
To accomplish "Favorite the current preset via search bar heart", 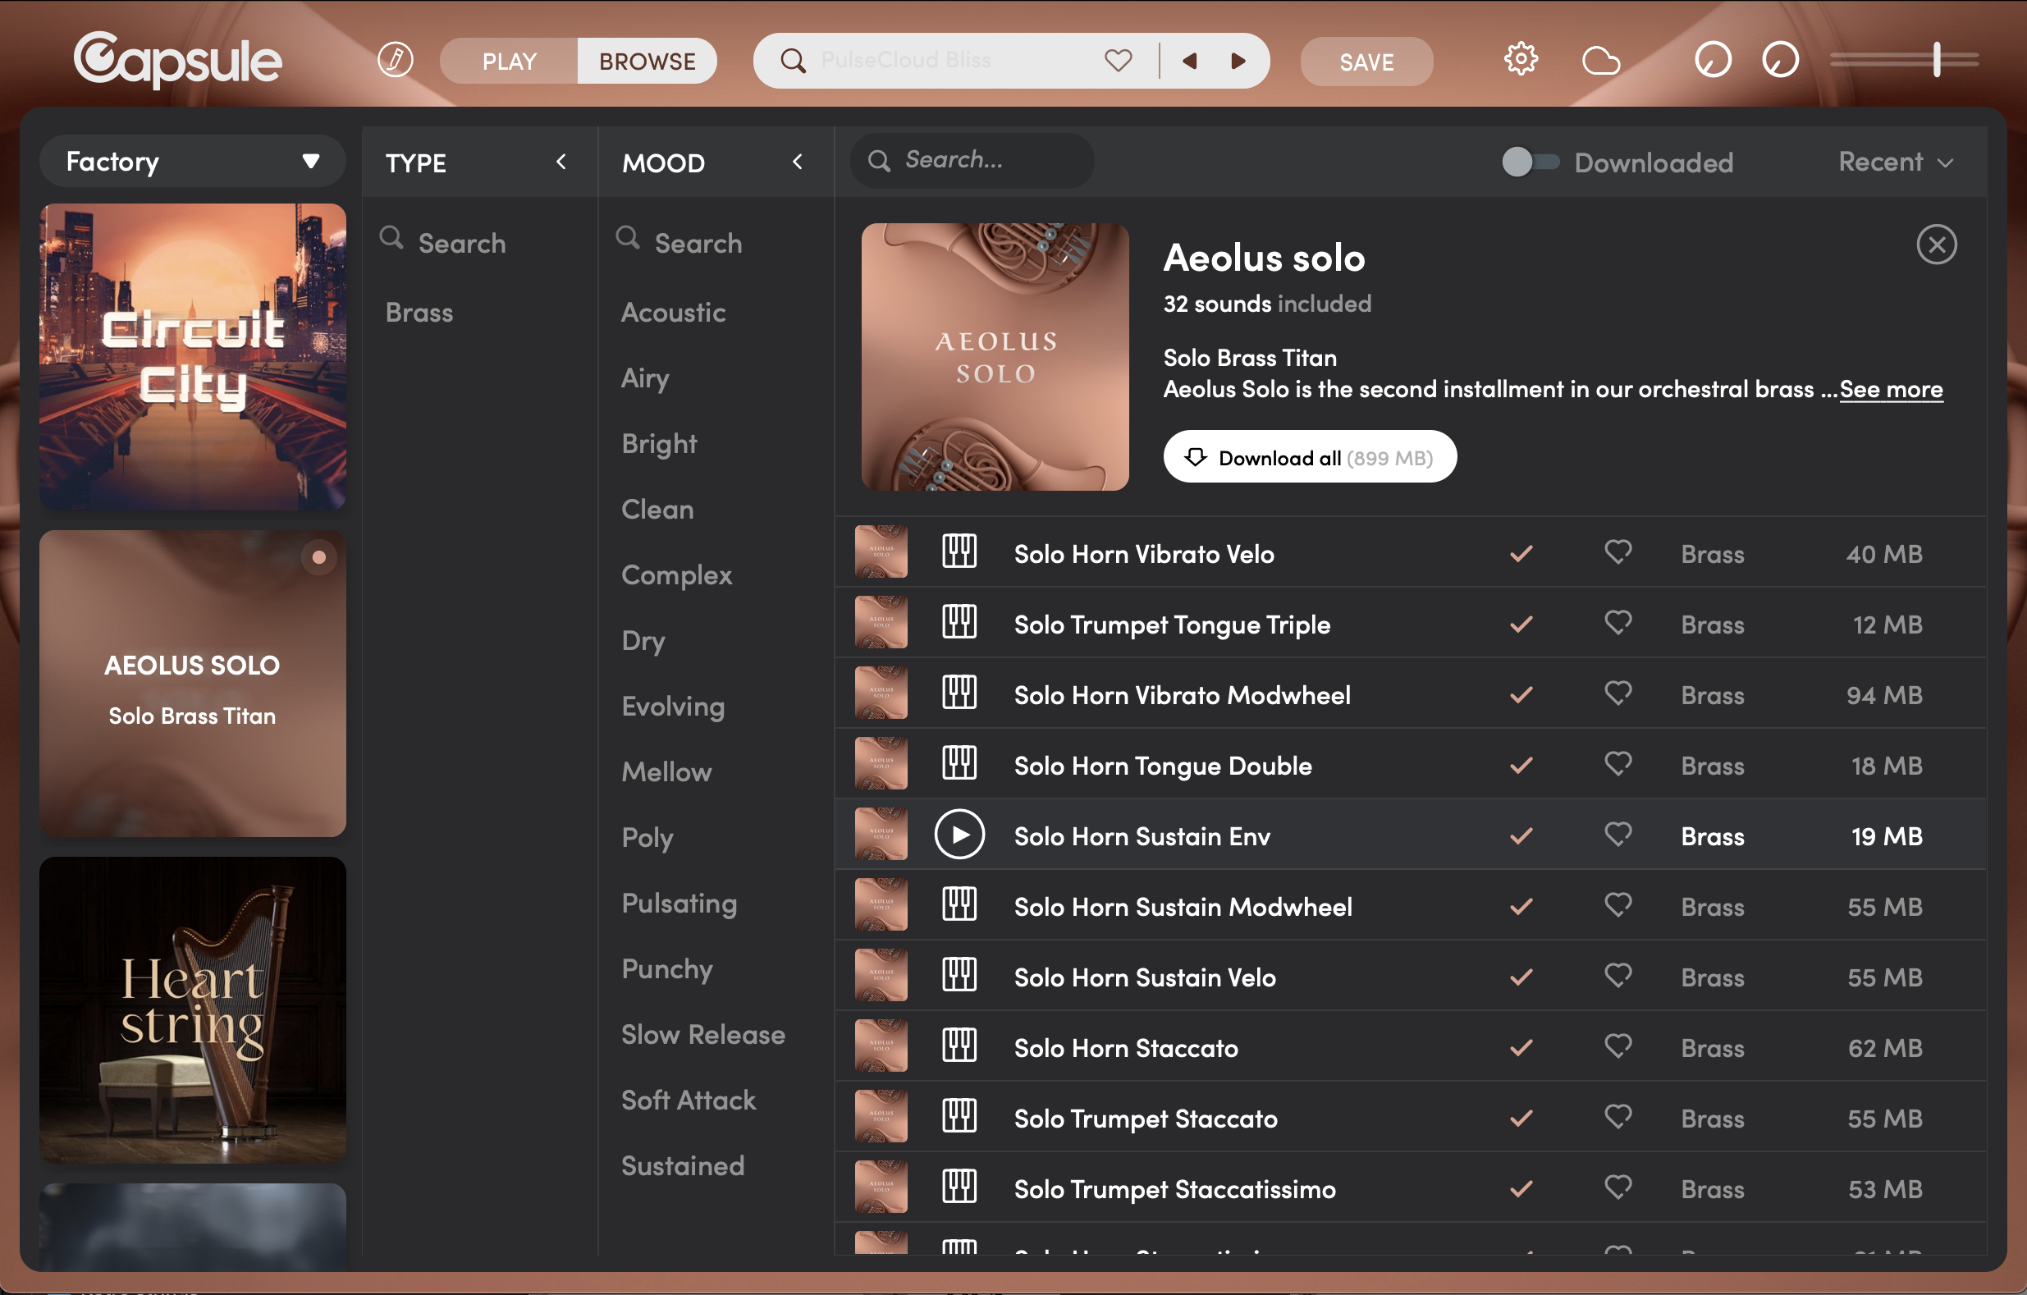I will click(x=1118, y=61).
